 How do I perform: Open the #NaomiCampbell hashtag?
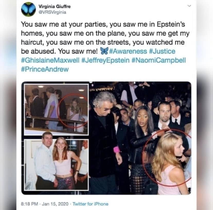point(158,60)
